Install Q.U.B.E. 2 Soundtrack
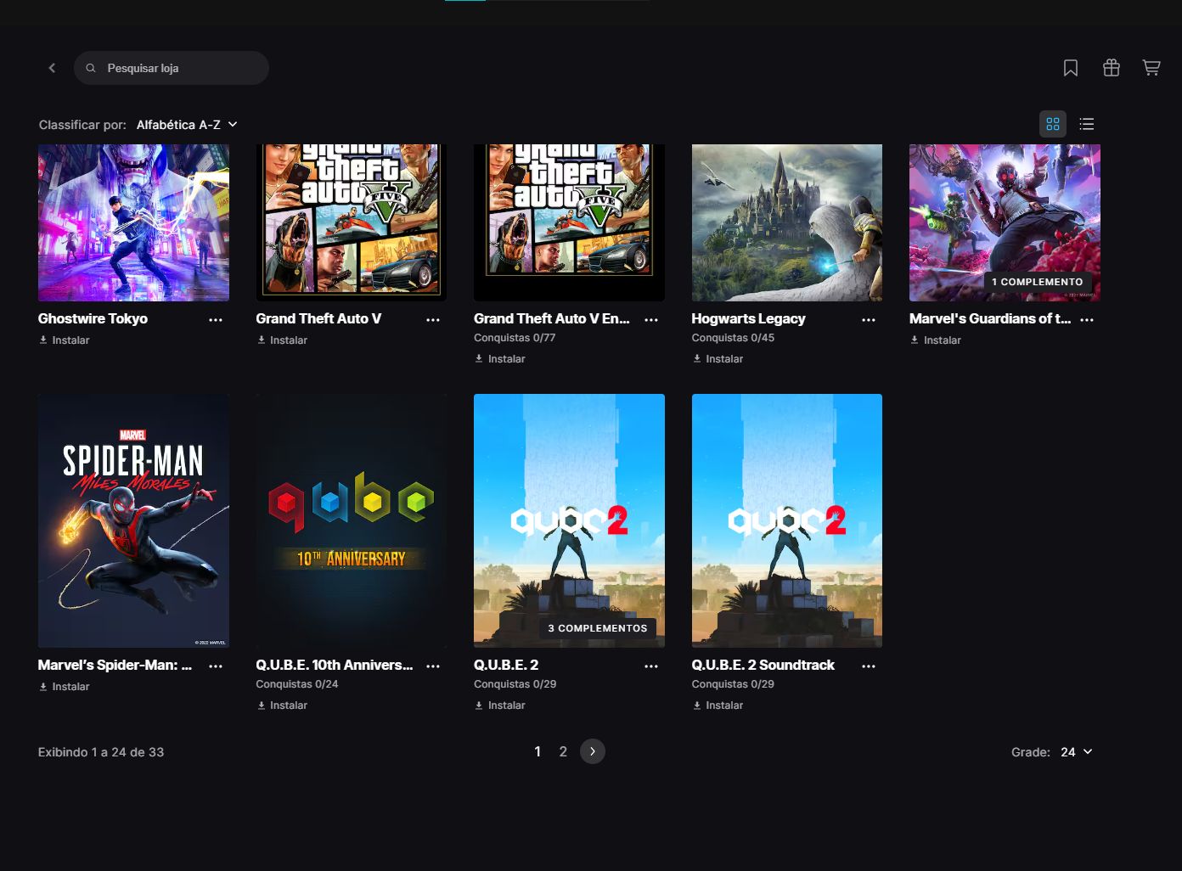 click(x=718, y=705)
